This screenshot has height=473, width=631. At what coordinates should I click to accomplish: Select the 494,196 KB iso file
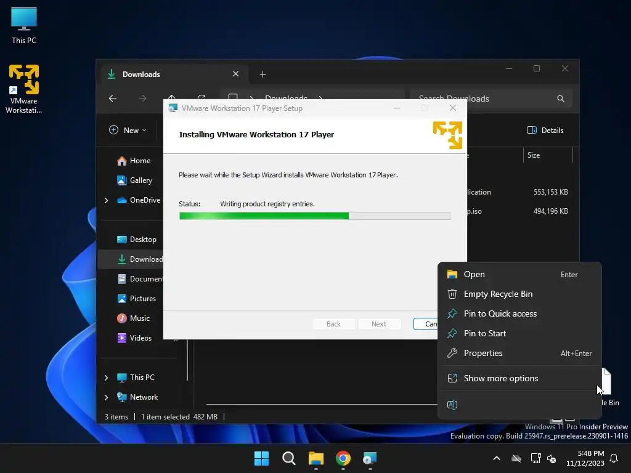[x=519, y=211]
